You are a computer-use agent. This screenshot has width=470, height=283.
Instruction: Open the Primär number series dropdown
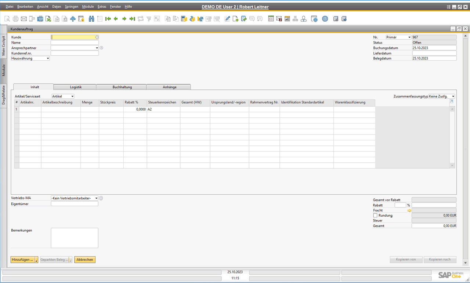point(409,37)
